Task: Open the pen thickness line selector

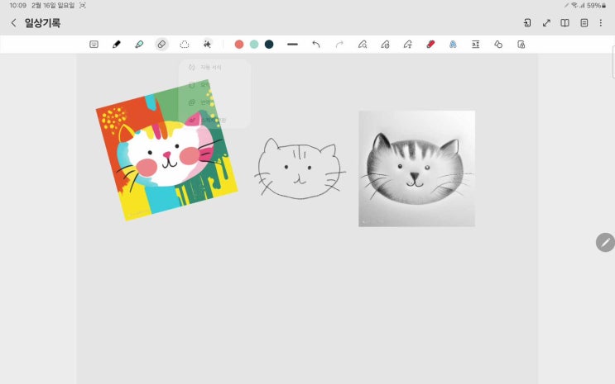Action: click(292, 45)
